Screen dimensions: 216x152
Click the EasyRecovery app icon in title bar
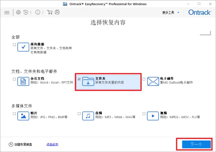click(x=65, y=4)
